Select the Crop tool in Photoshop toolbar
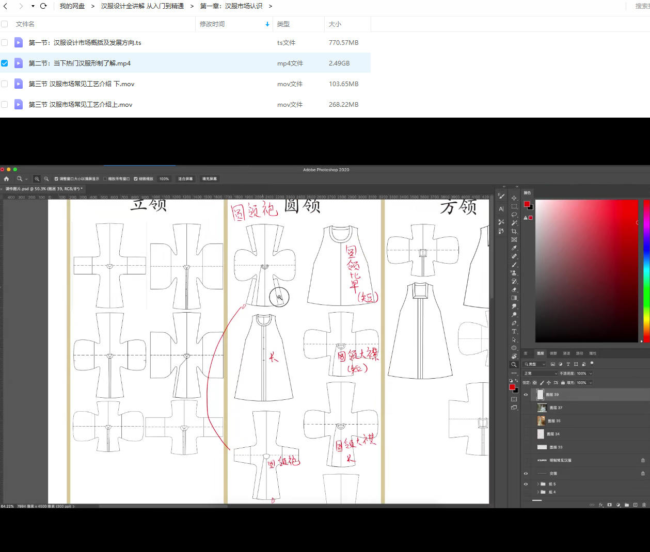Image resolution: width=650 pixels, height=552 pixels. tap(514, 231)
